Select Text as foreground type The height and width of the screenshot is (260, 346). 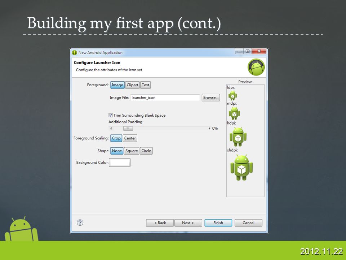click(145, 85)
